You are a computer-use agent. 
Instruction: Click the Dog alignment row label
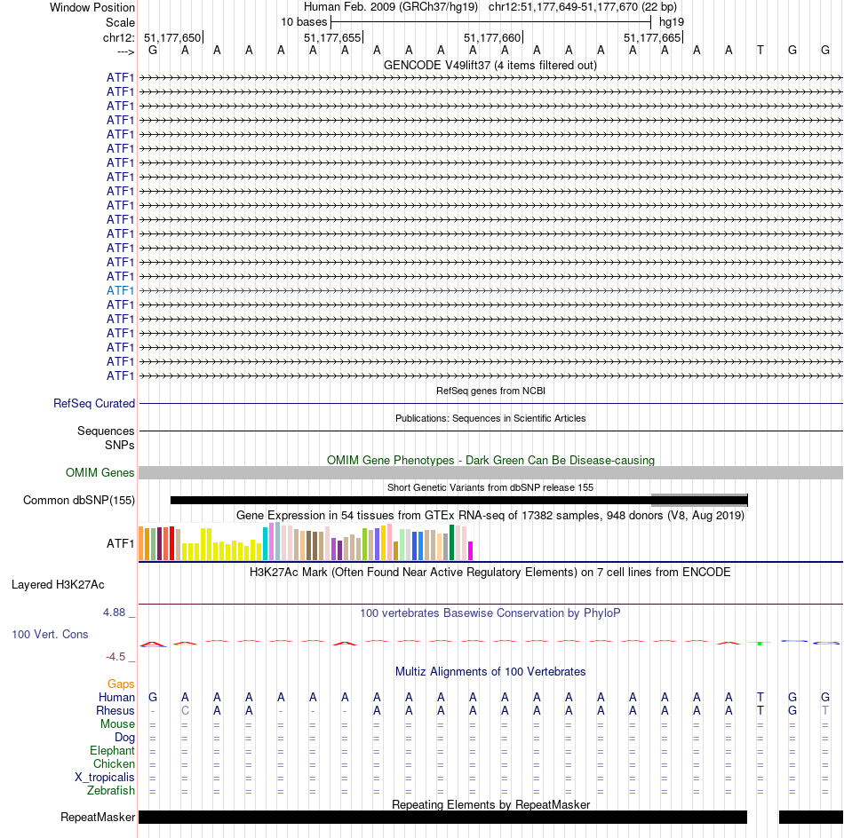[x=124, y=738]
